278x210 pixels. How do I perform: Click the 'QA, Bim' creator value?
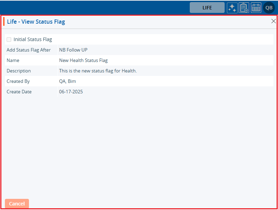pos(67,81)
